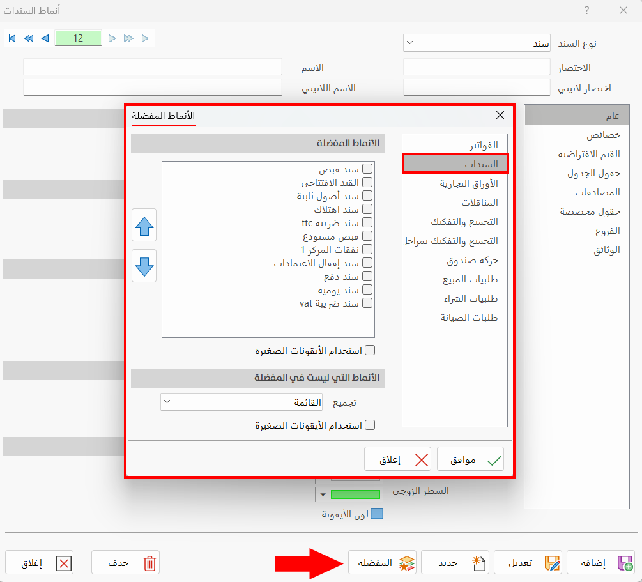Go to the last record navigation icon
The image size is (642, 582).
(x=145, y=38)
